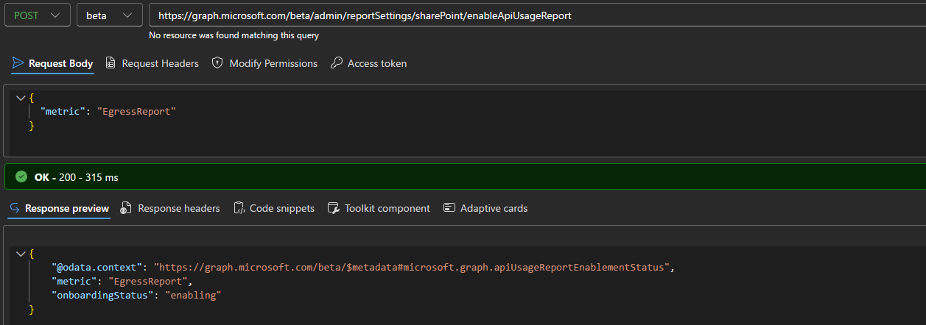Click the "No resource was found" hint text
Viewport: 926px width, 325px height.
234,35
